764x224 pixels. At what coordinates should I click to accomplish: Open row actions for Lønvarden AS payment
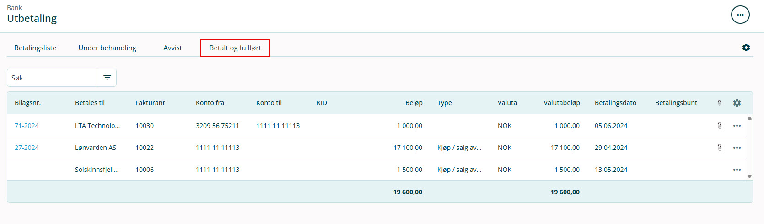(737, 148)
